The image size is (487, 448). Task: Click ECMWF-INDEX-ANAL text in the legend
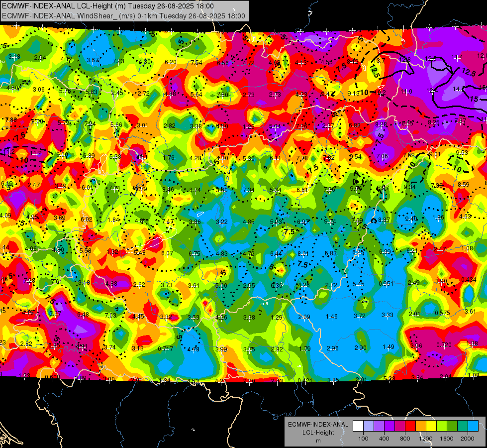tap(318, 425)
